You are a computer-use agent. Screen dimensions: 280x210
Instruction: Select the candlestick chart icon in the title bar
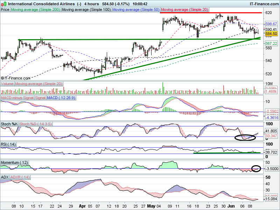[3, 4]
